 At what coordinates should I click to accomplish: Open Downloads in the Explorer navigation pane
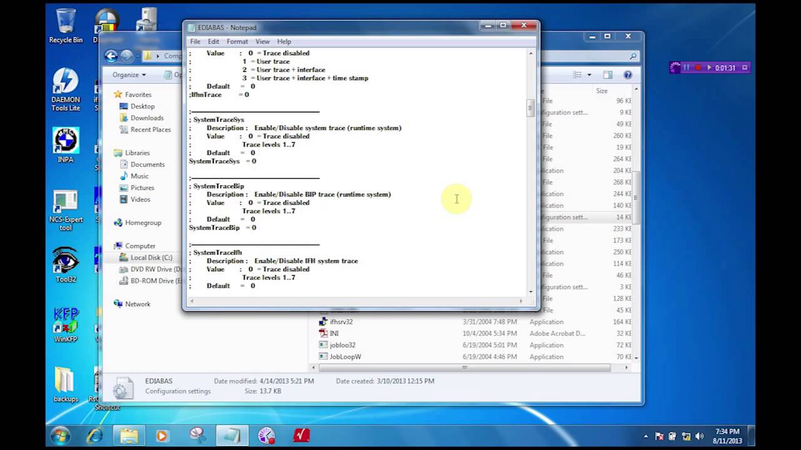pos(146,118)
